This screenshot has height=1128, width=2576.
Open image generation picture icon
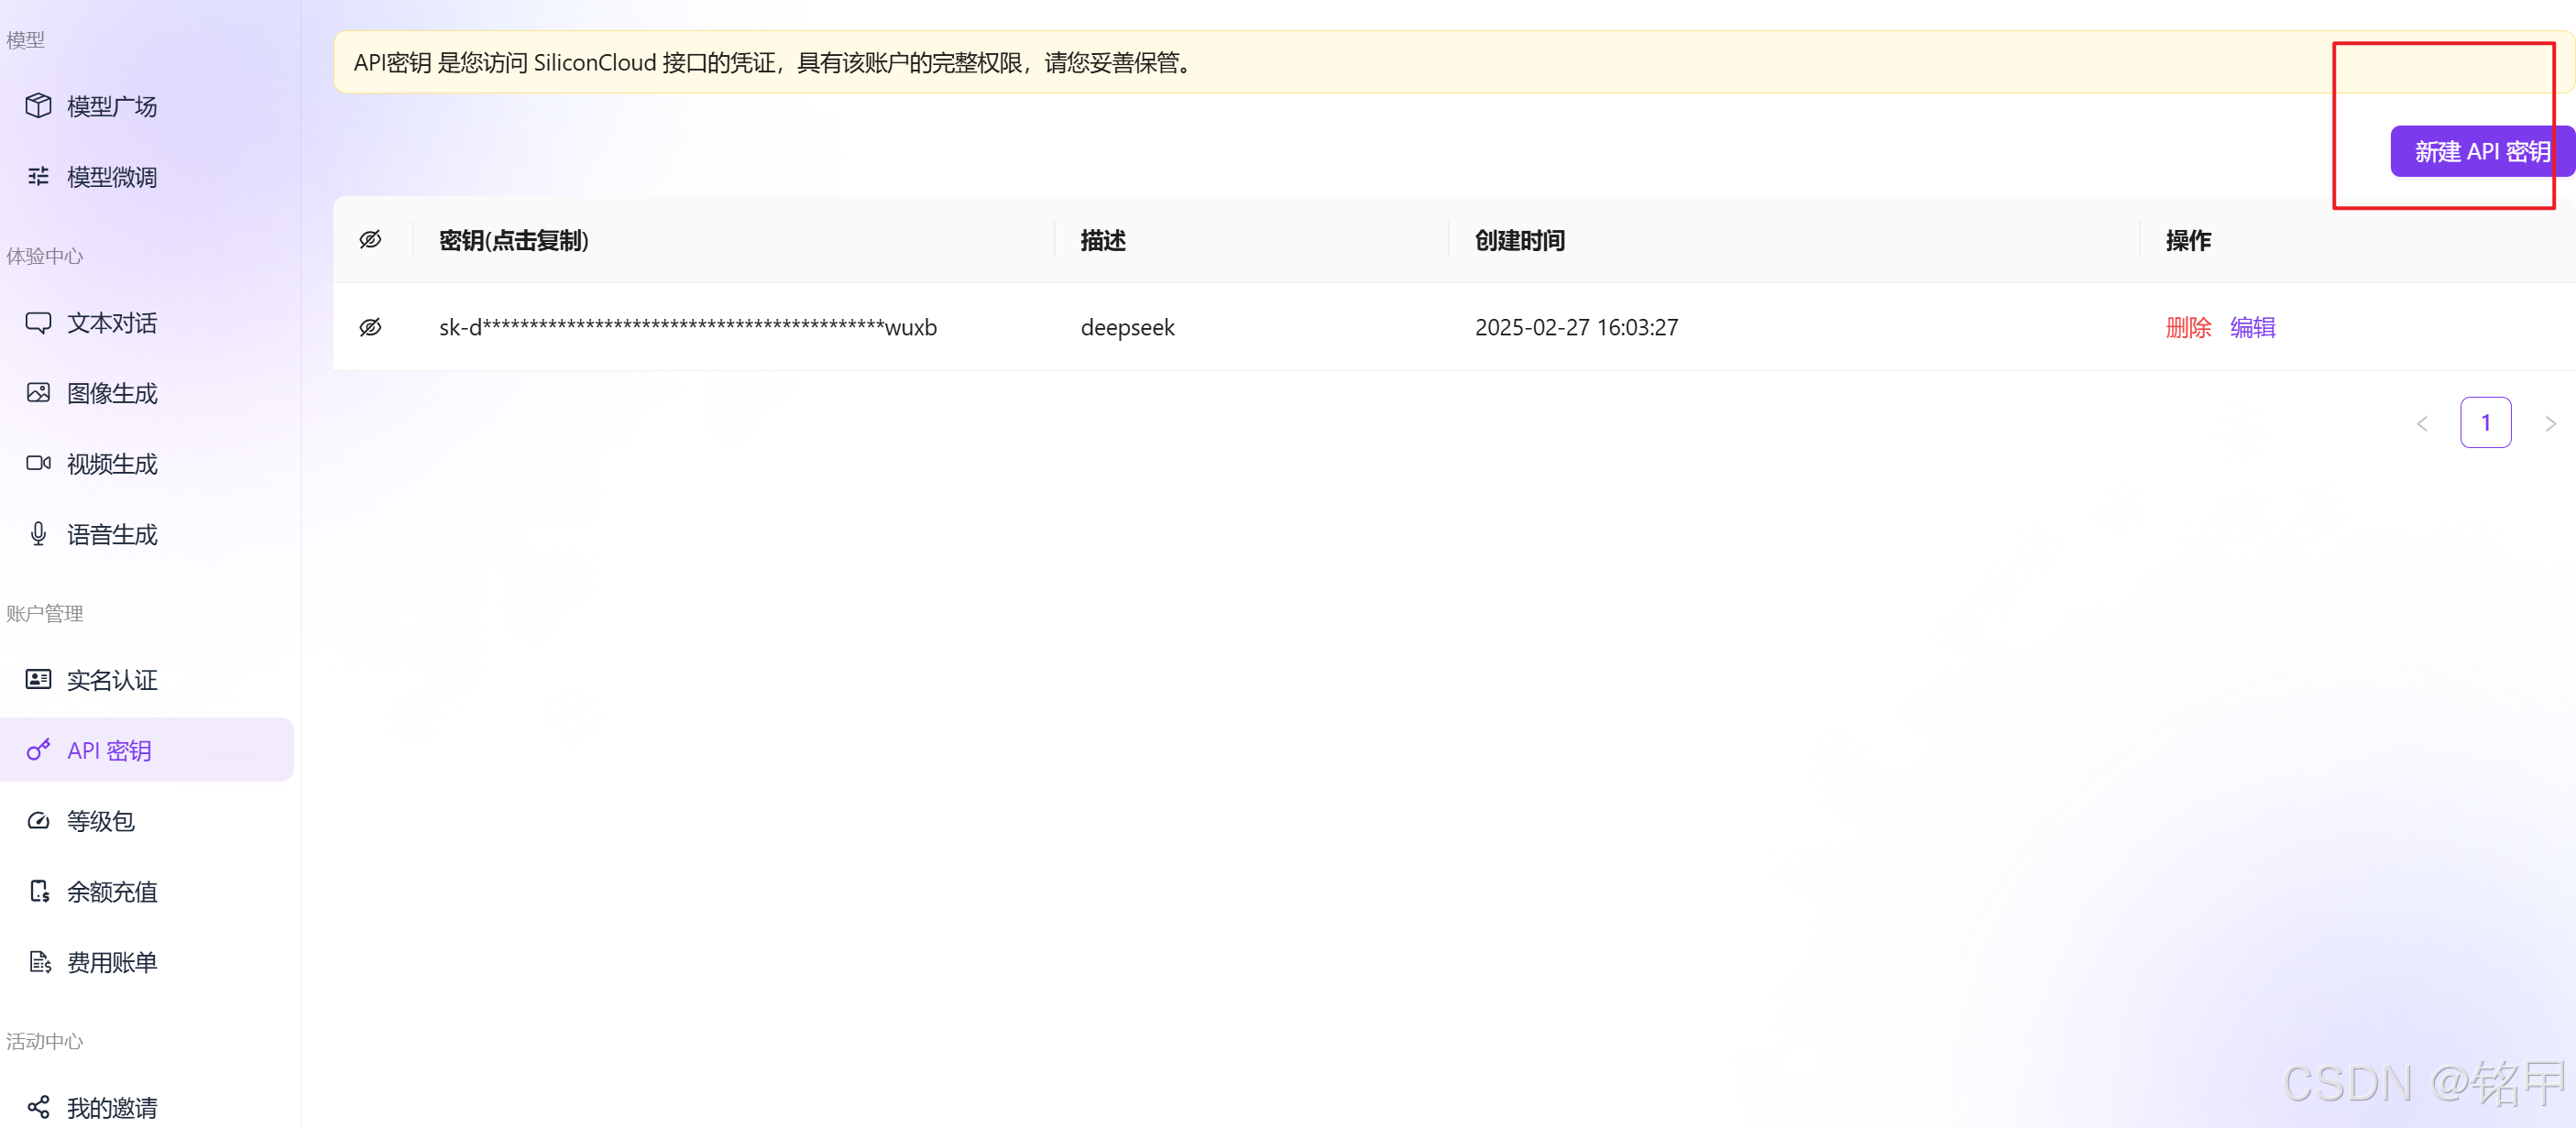[x=38, y=393]
